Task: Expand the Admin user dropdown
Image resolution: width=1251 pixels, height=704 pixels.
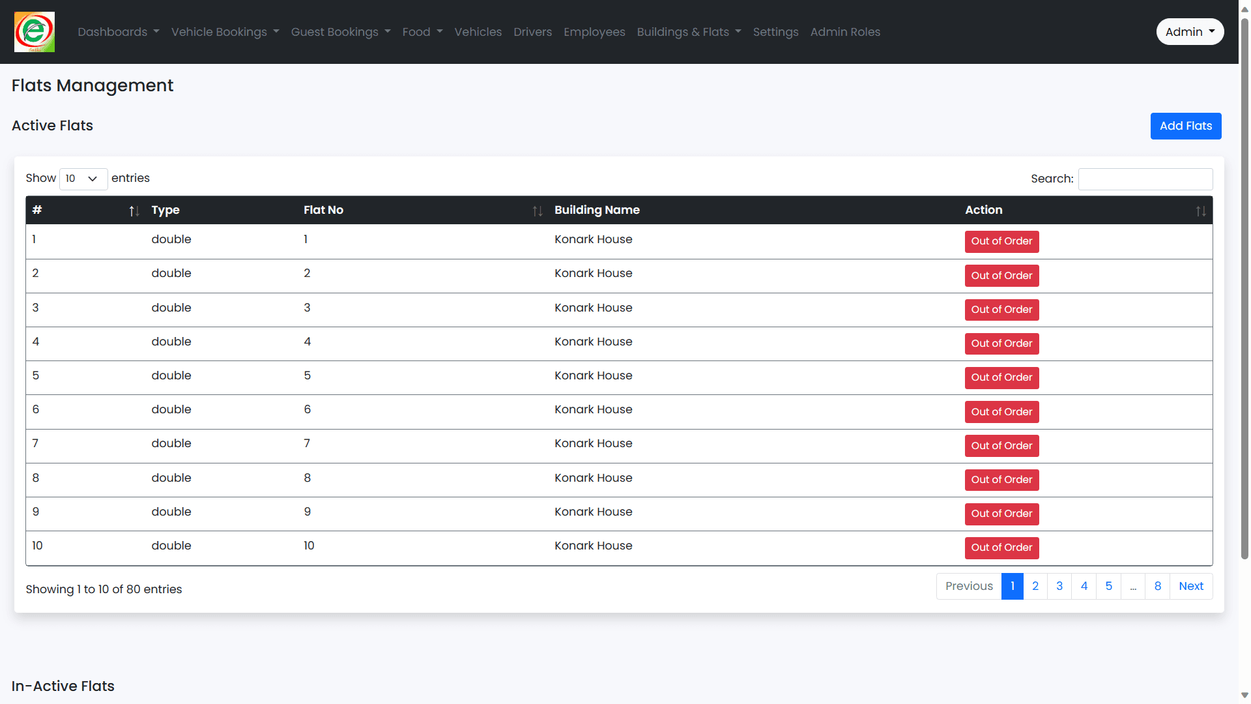Action: click(x=1189, y=32)
